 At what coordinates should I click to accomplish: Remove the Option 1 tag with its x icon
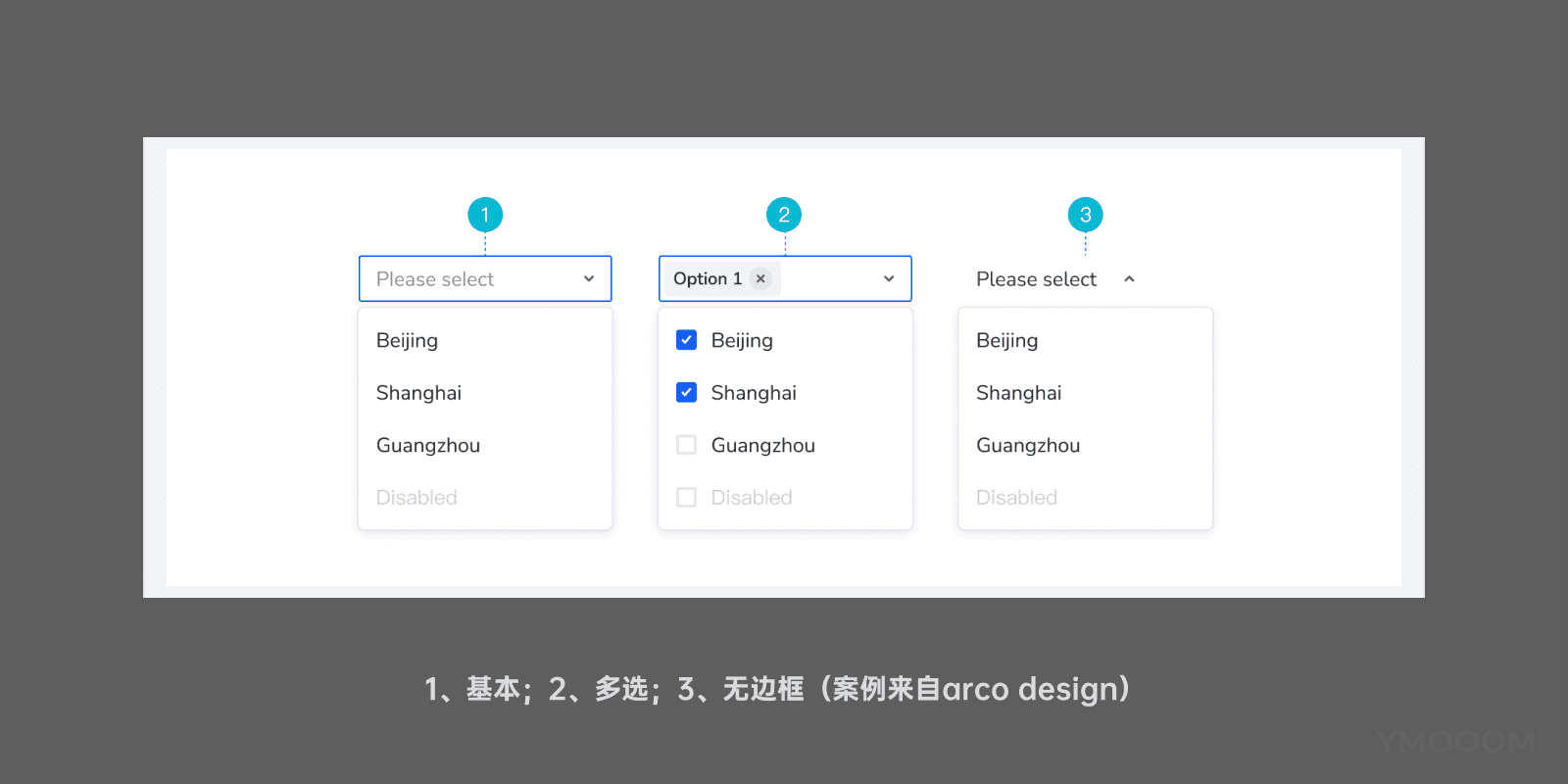(760, 279)
